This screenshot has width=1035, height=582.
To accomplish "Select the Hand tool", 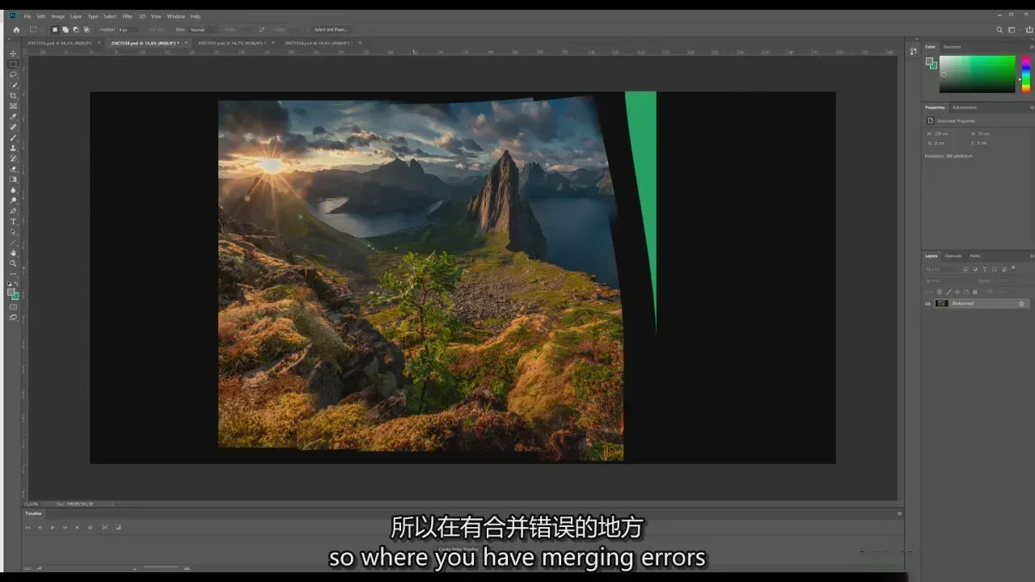I will point(13,253).
